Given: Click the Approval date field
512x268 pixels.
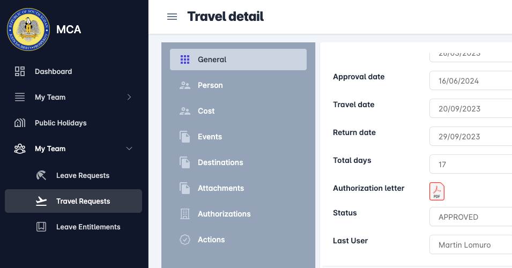Looking at the screenshot, I should pos(471,81).
